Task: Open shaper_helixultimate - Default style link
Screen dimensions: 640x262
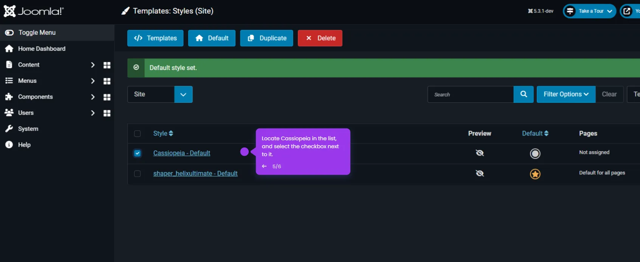Action: 195,174
